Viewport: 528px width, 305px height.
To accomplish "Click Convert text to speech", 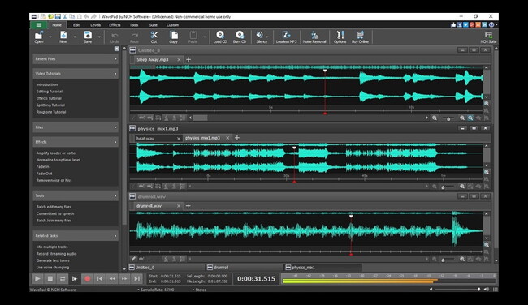I will tap(55, 213).
